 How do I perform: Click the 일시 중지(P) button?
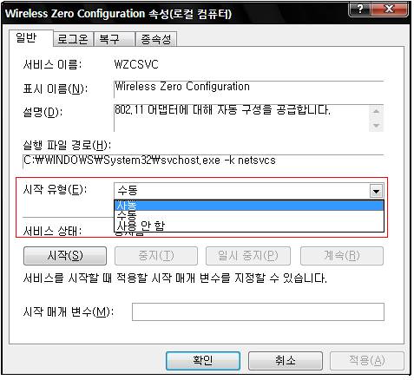[248, 256]
